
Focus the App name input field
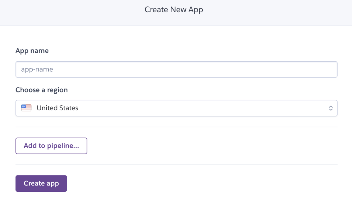[x=176, y=69]
